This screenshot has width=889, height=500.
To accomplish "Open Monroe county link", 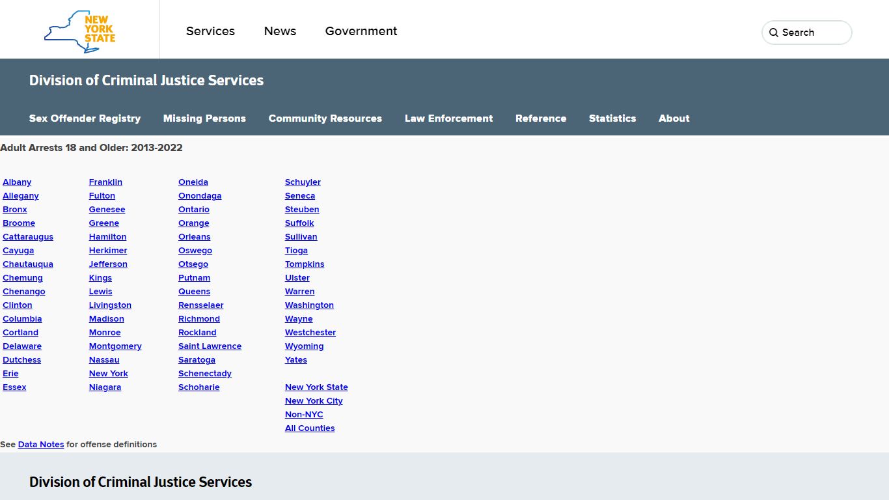I will [x=105, y=333].
